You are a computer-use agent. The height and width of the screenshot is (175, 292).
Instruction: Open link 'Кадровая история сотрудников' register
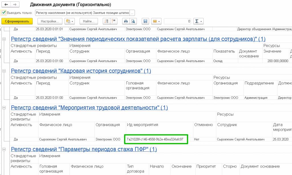[x=81, y=71]
